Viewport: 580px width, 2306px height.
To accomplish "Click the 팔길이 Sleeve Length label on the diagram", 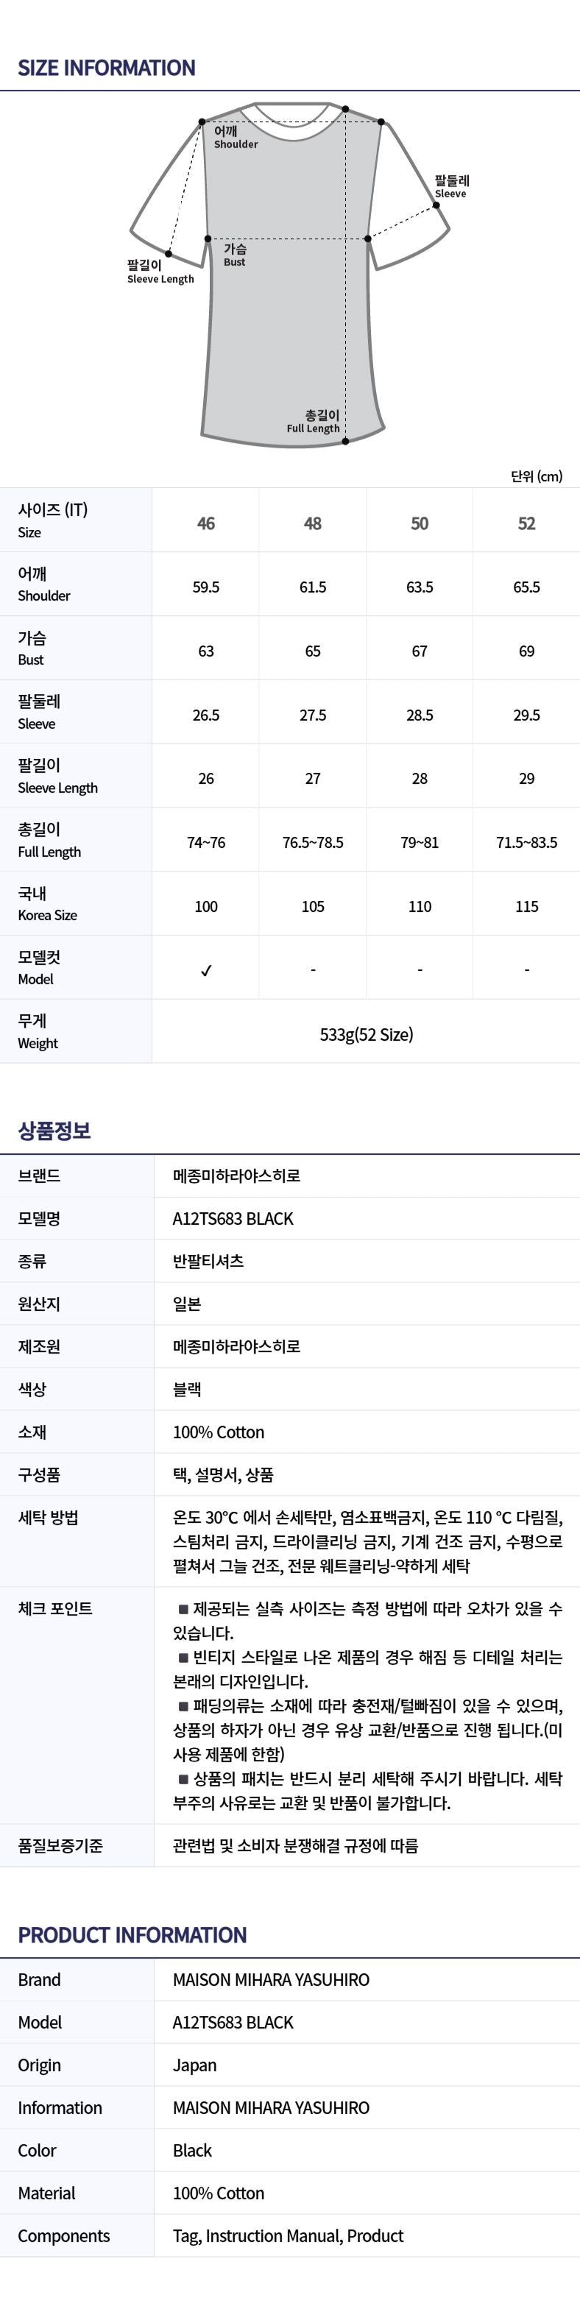I will 160,272.
